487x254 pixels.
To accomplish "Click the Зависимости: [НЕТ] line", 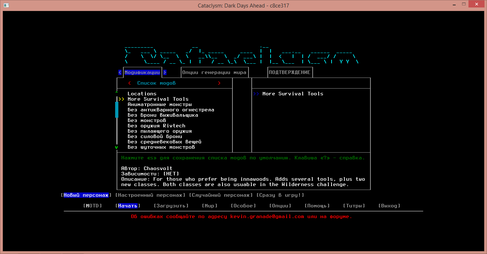I will pos(150,174).
